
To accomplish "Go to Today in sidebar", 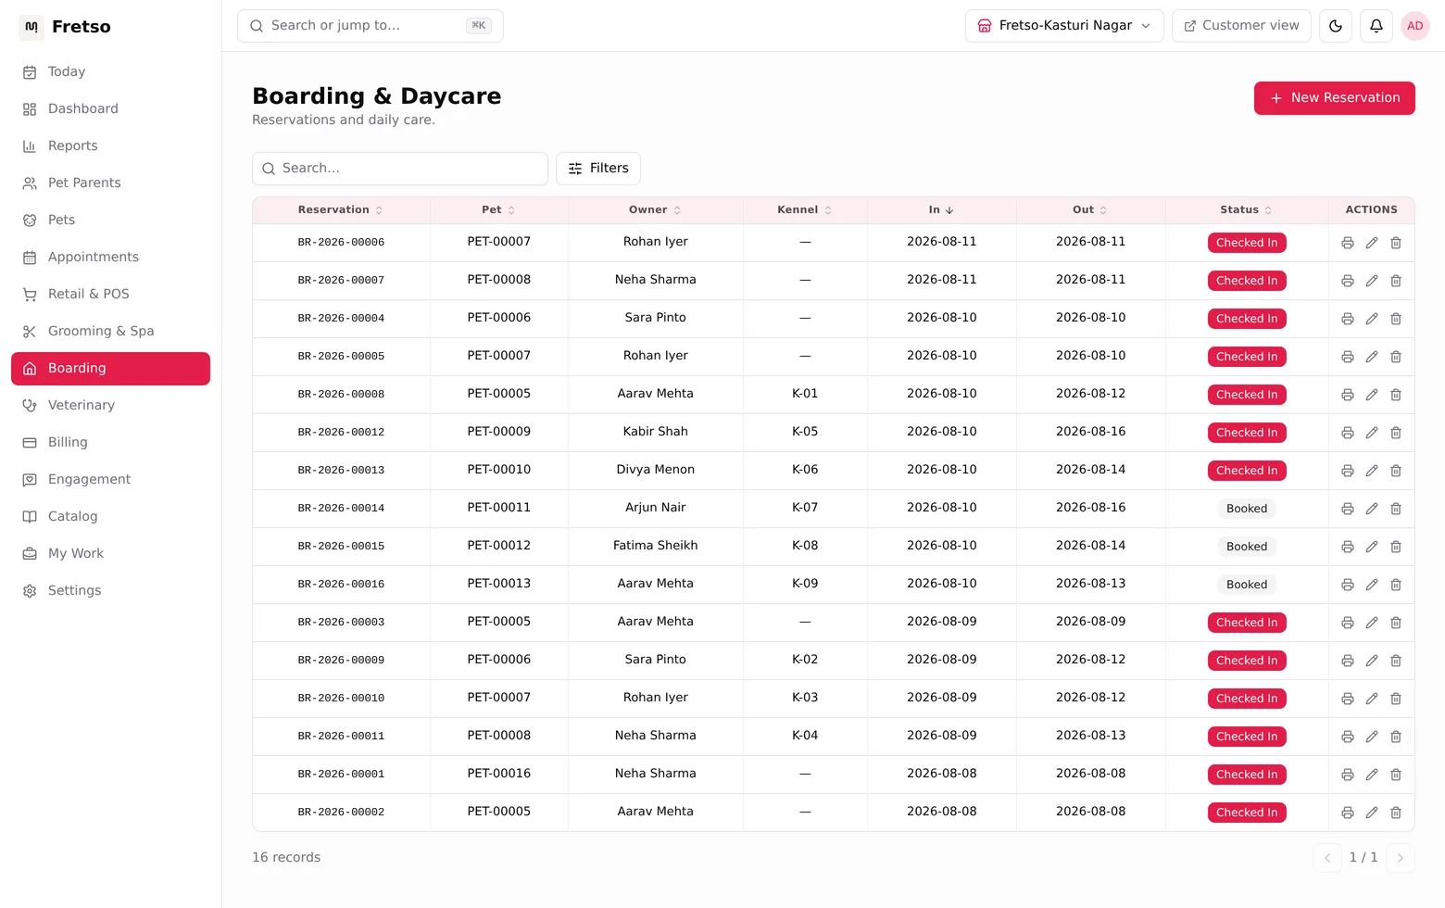I will (x=110, y=72).
